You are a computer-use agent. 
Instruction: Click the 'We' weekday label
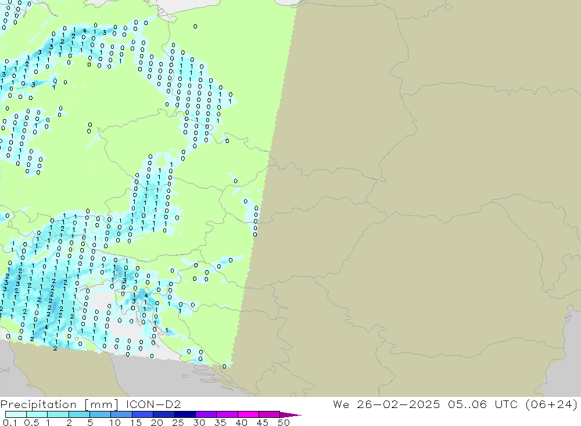(341, 404)
